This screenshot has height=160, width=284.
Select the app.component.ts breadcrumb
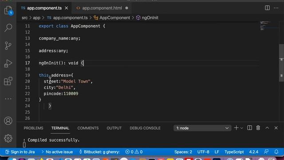67,18
